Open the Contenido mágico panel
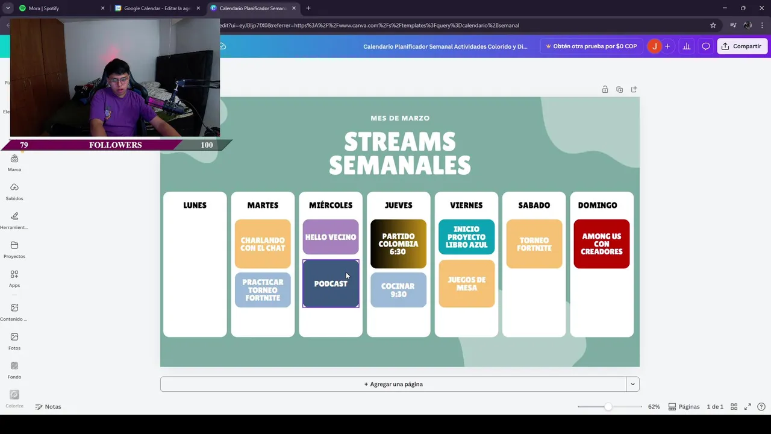The image size is (771, 434). pos(14,312)
